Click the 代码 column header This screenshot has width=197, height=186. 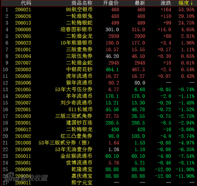[26, 3]
